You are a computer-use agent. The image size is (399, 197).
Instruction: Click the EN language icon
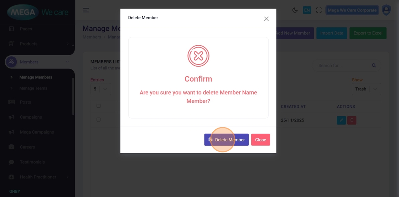pos(307,10)
